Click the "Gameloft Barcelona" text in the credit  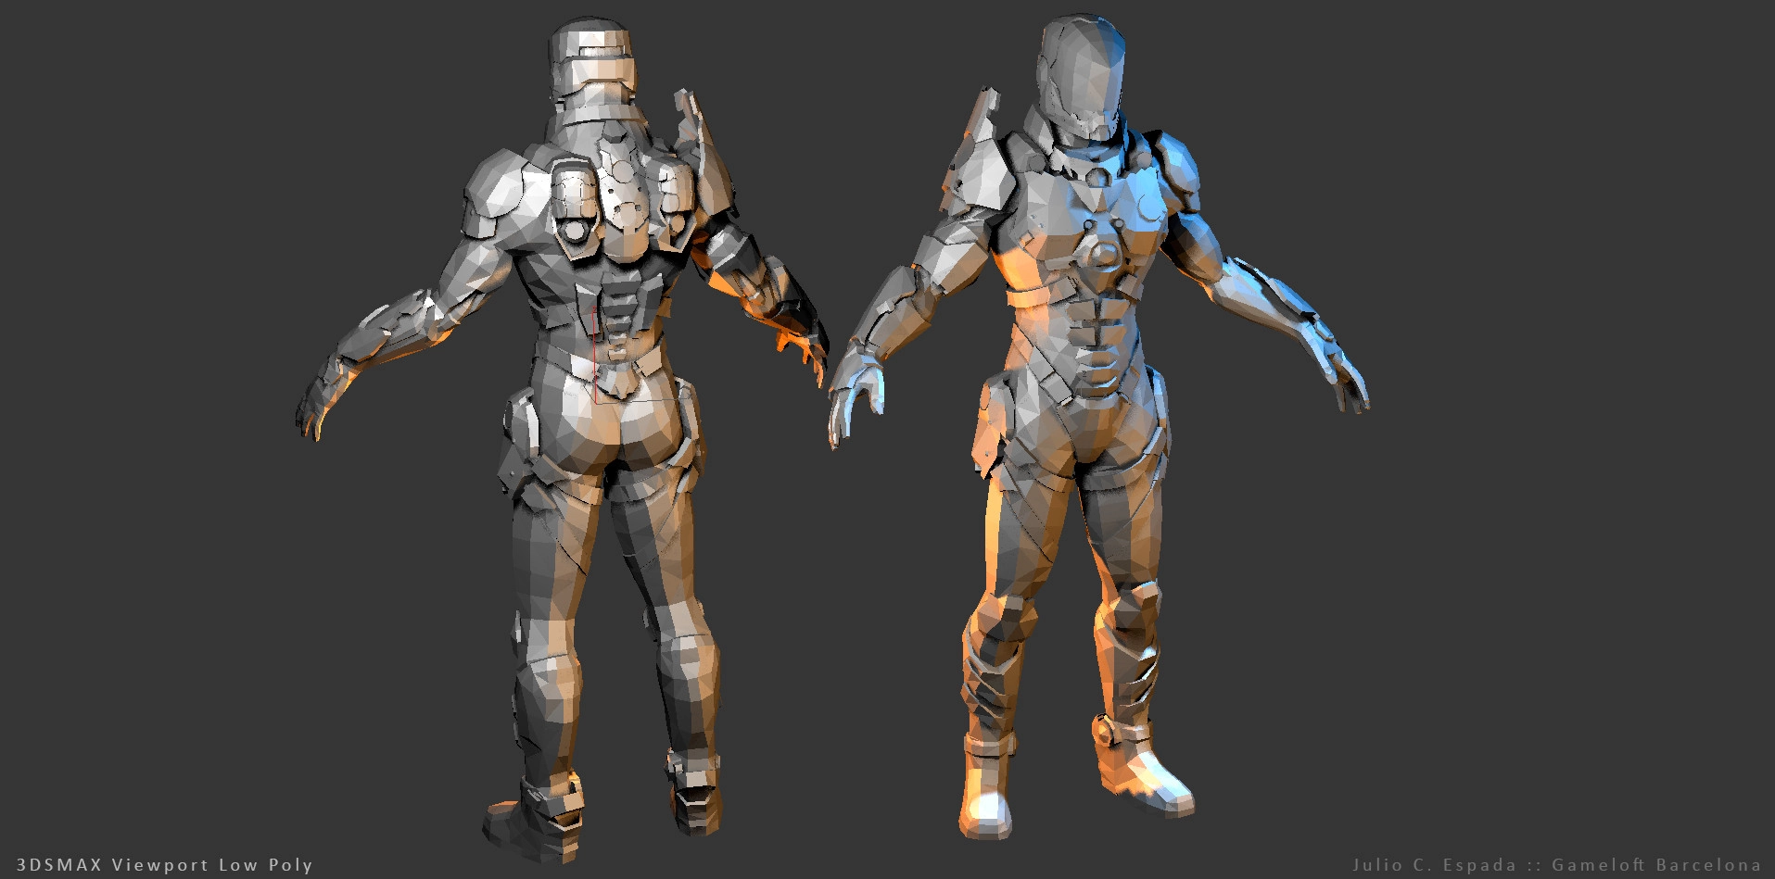point(1655,864)
